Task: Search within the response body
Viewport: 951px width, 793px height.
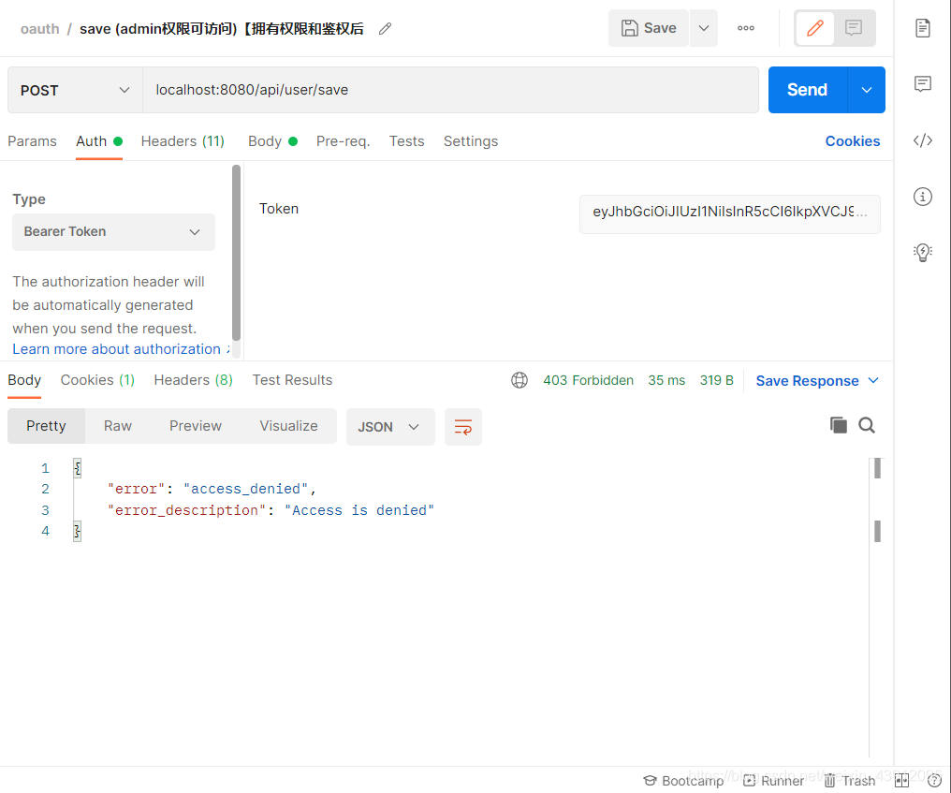Action: (x=867, y=425)
